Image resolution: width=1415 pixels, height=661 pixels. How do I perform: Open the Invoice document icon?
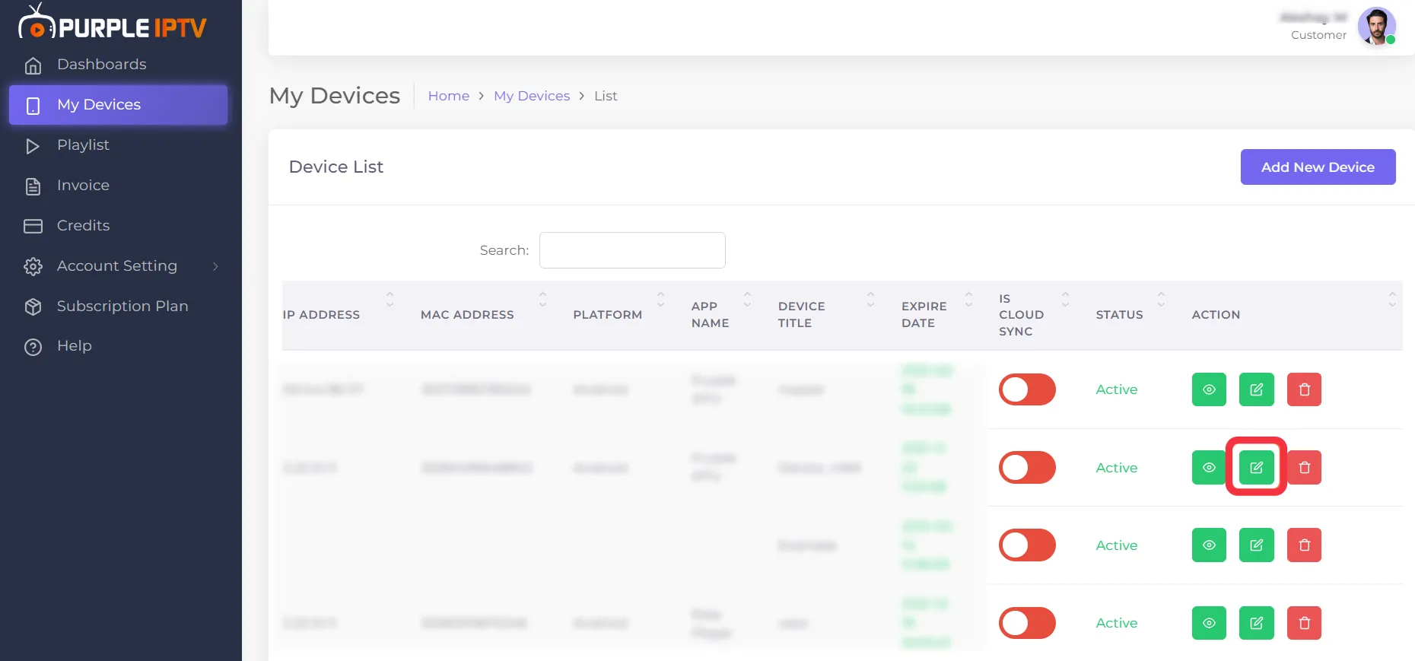33,186
